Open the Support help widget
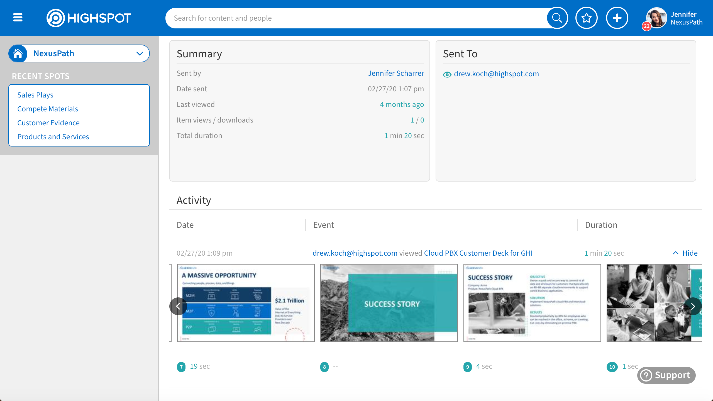713x401 pixels. [666, 375]
